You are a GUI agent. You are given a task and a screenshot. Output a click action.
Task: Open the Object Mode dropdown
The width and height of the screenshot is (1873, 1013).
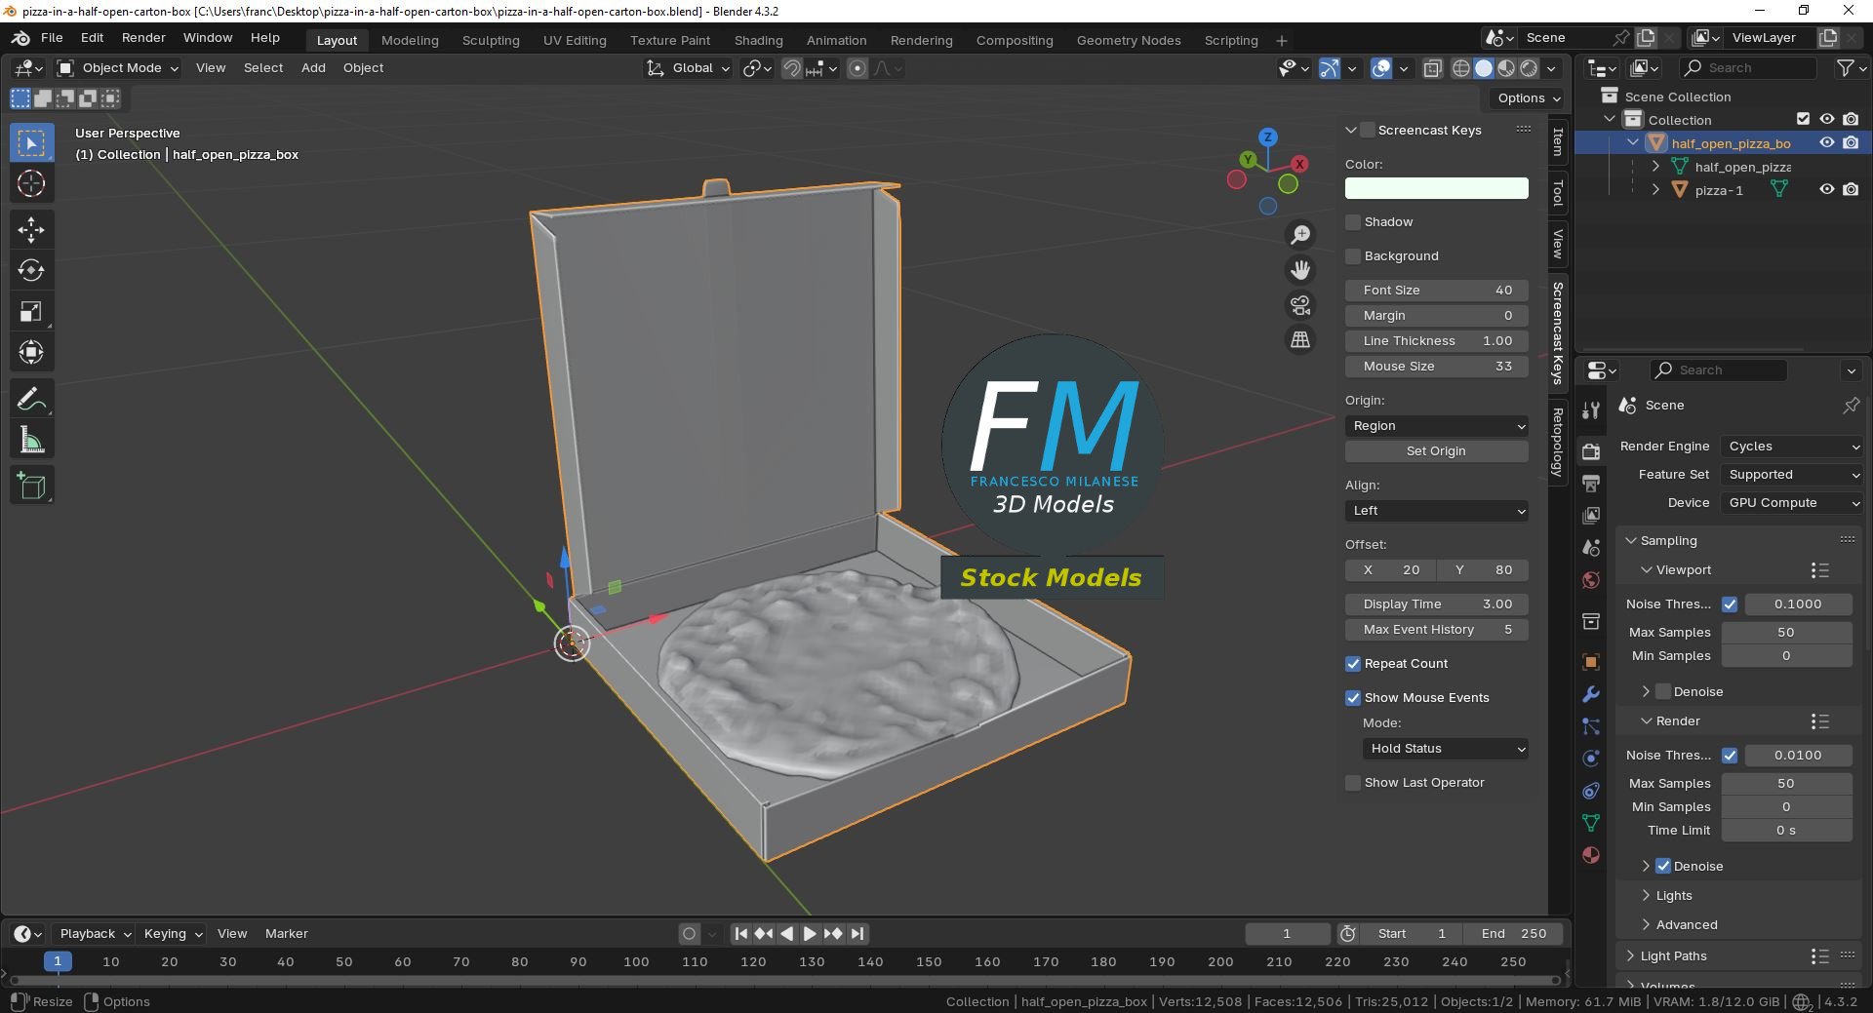[x=118, y=68]
